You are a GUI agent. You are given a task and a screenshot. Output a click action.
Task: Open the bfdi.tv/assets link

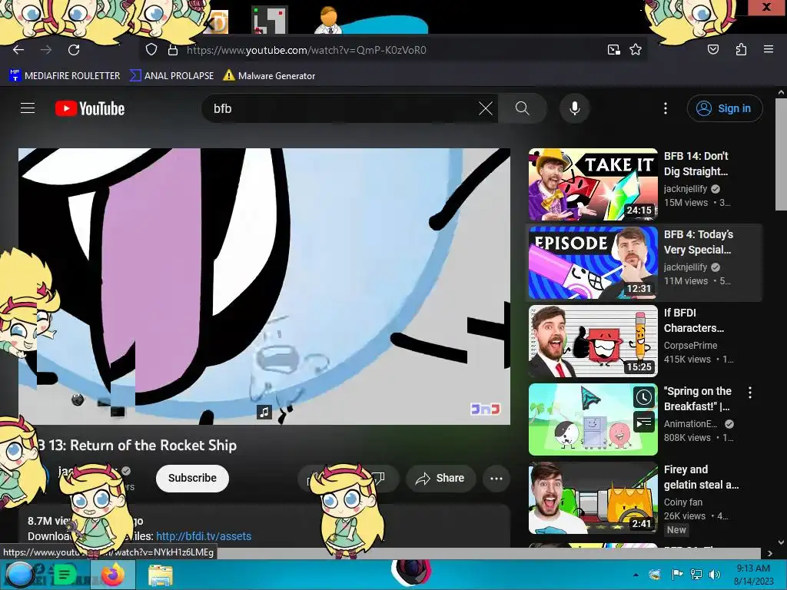point(203,536)
